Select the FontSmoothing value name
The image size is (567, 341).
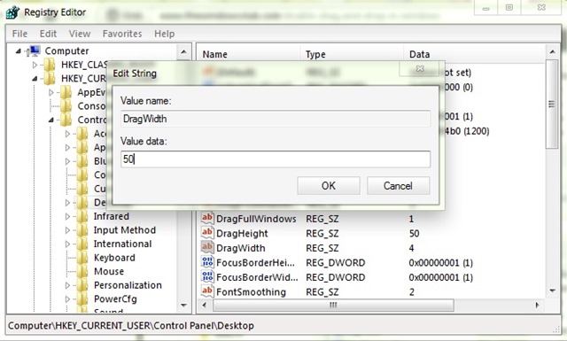[251, 291]
